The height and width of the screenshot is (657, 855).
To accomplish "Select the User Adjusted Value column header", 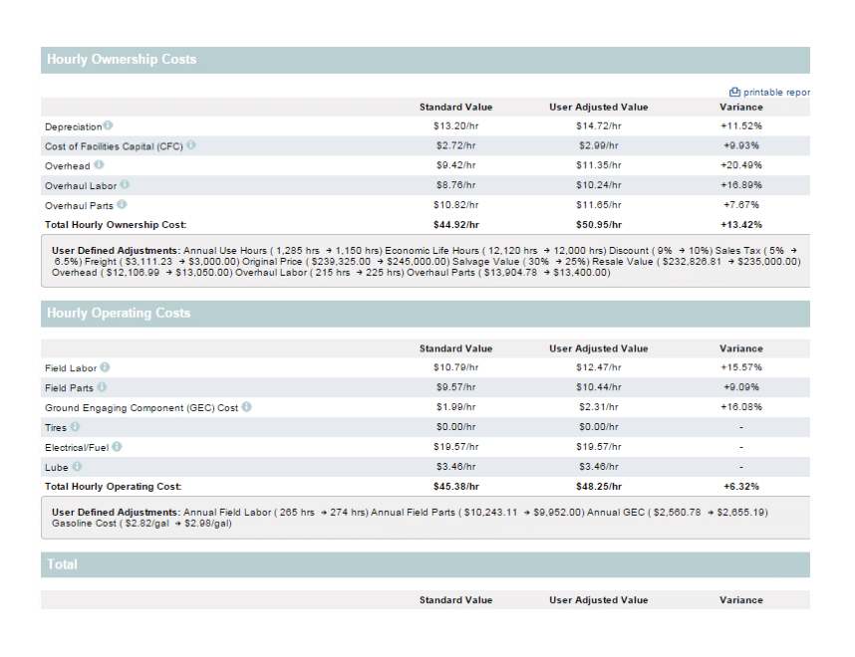I will (x=598, y=107).
